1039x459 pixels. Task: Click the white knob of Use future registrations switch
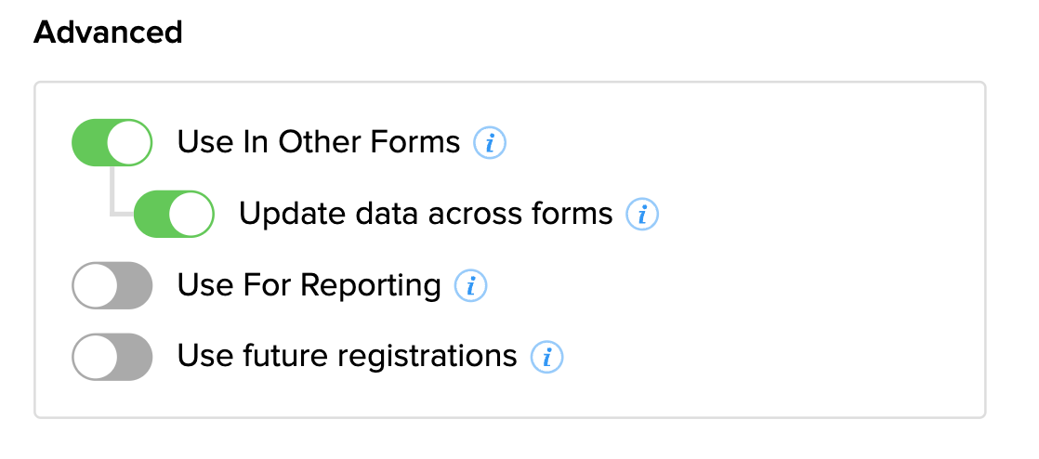95,357
